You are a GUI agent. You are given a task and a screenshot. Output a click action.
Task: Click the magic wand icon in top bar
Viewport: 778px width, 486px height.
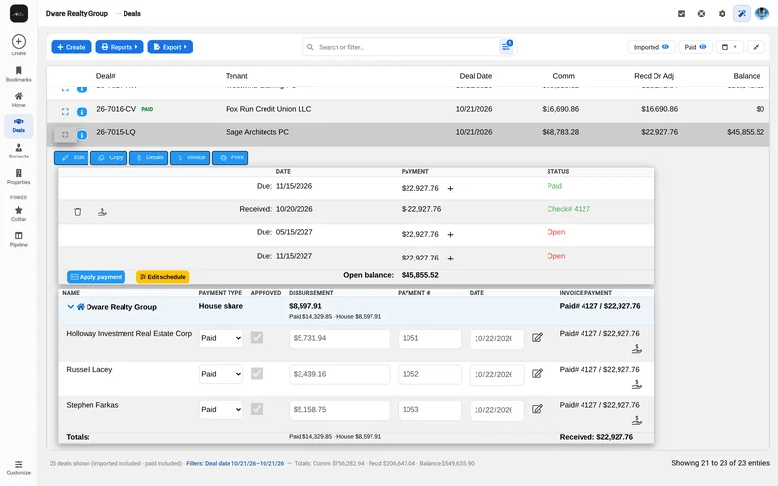[742, 14]
